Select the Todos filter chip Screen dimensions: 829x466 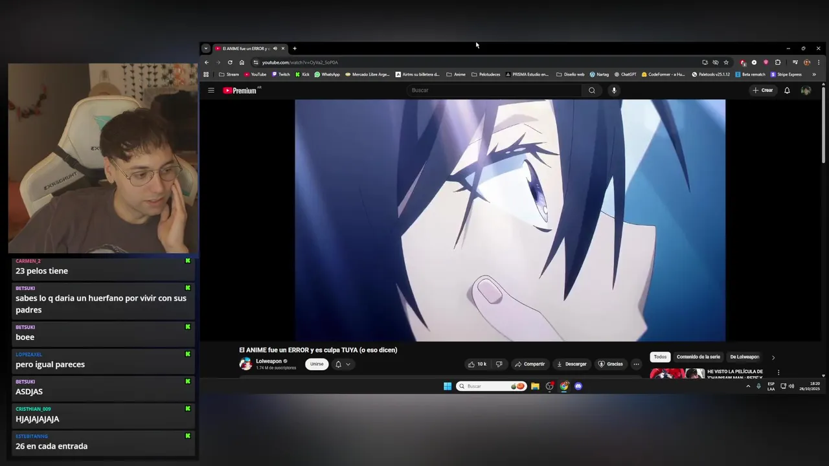[x=660, y=357]
